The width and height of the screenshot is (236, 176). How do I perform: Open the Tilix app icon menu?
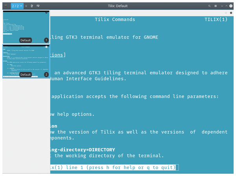point(6,6)
